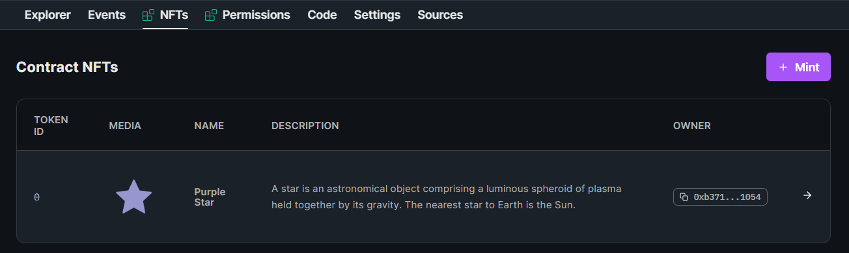Click the OWNER column header
This screenshot has height=253, width=849.
coord(692,126)
